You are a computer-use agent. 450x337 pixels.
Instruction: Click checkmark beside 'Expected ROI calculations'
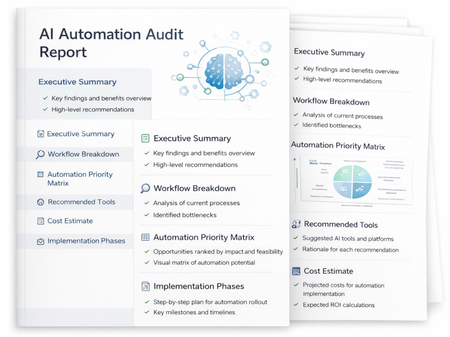tap(296, 305)
